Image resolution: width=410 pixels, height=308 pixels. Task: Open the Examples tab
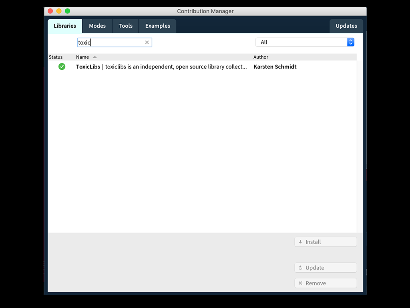tap(158, 26)
